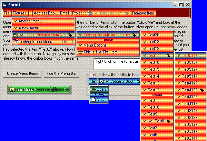Toggle the checkmark on Test19

pyautogui.click(x=145, y=41)
